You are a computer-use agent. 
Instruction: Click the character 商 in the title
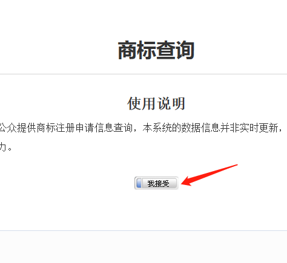point(127,50)
